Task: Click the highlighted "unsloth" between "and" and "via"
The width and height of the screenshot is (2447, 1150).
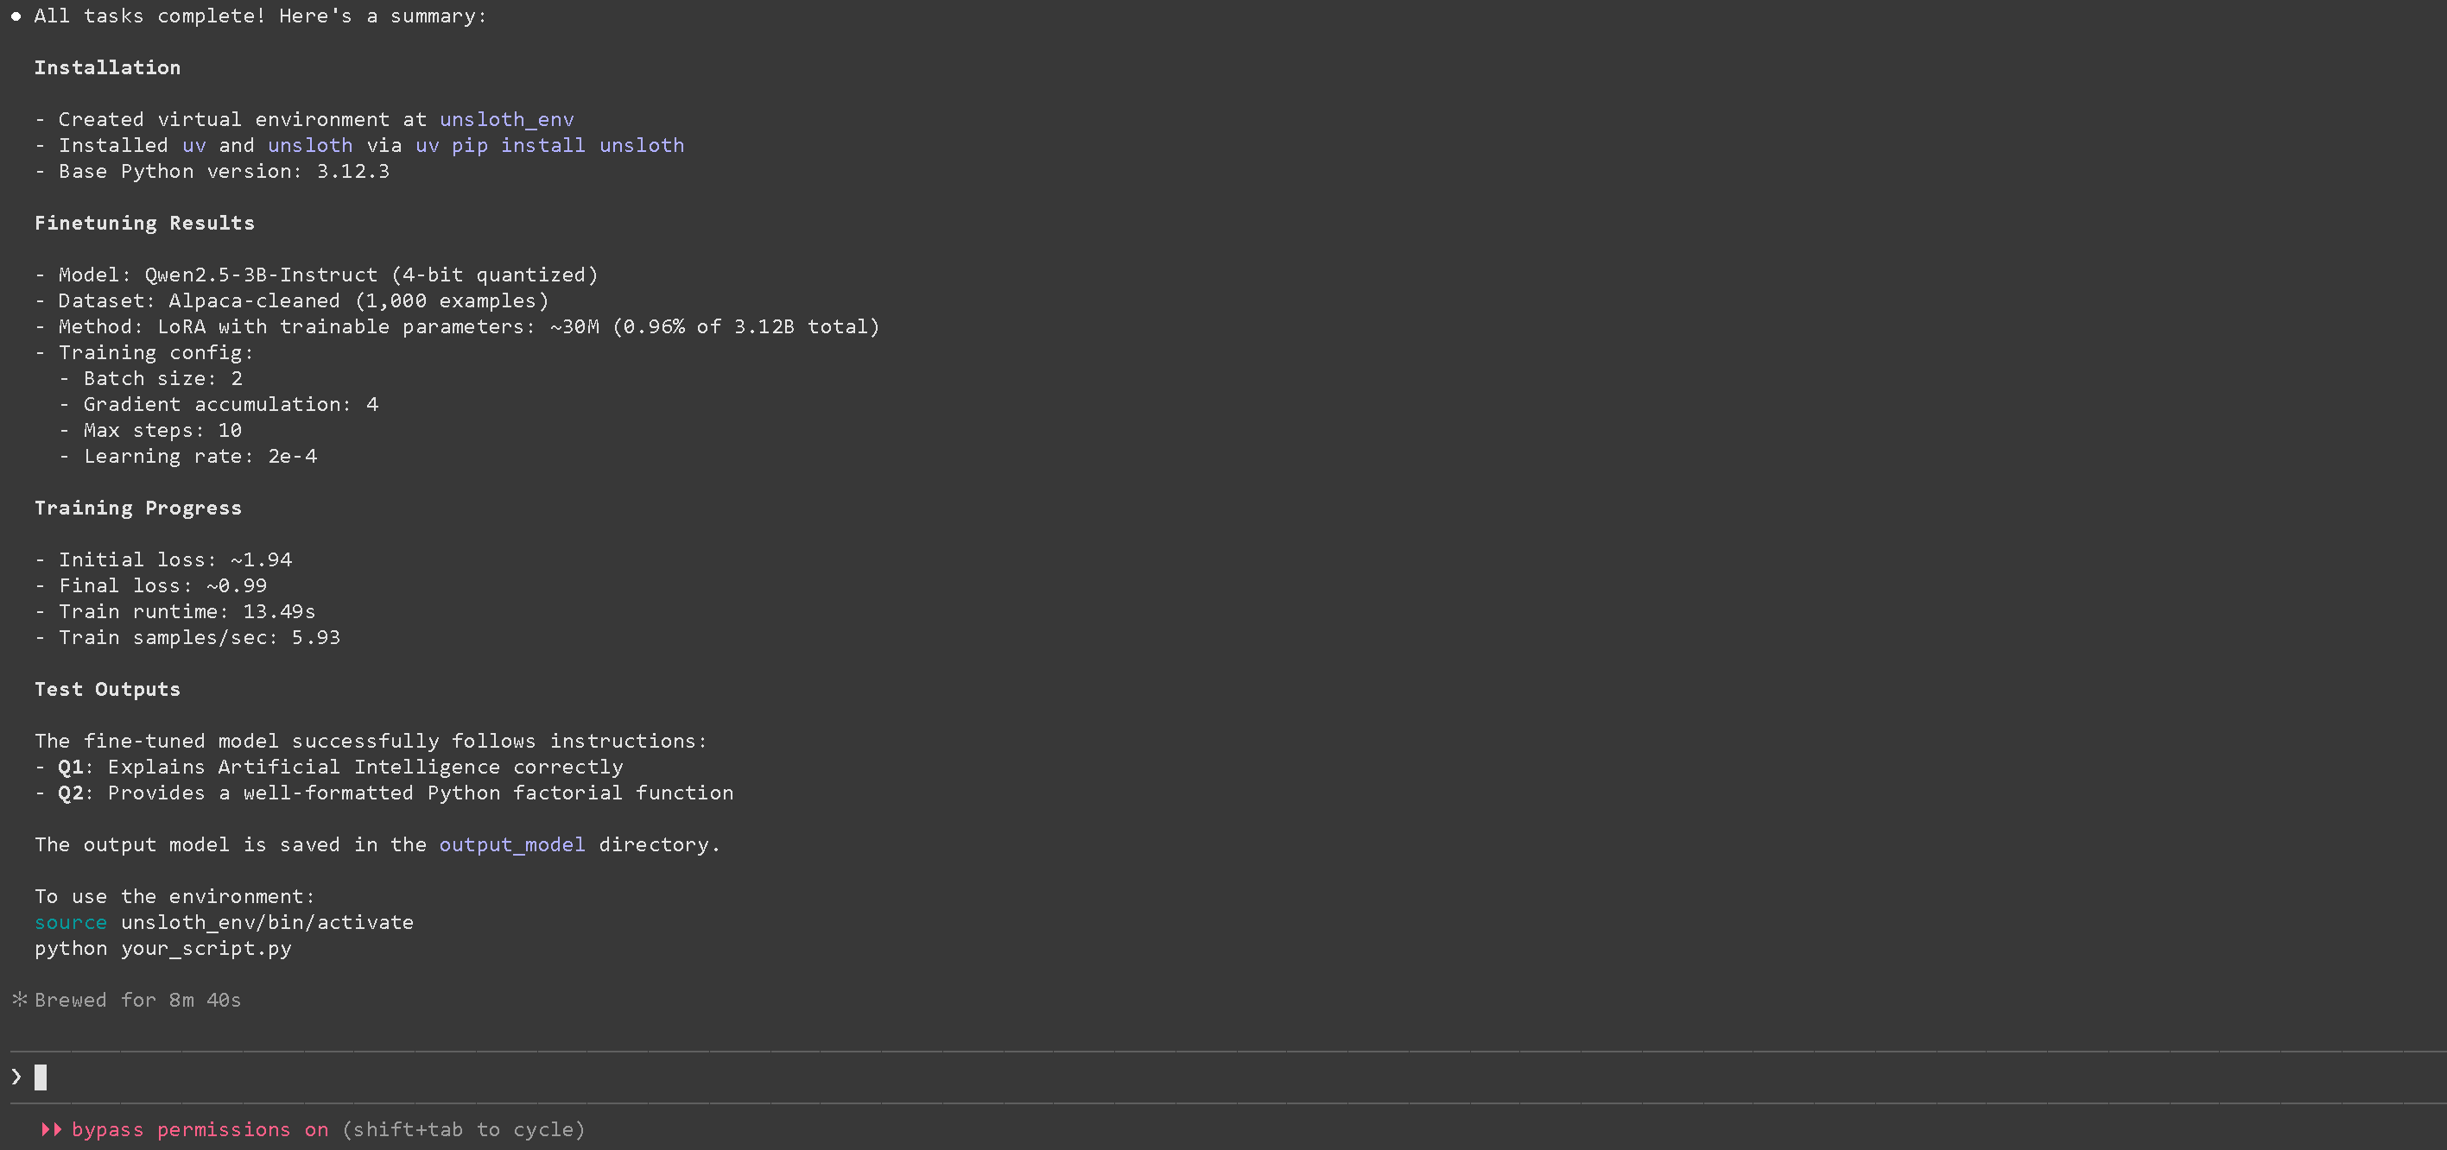Action: (x=310, y=145)
